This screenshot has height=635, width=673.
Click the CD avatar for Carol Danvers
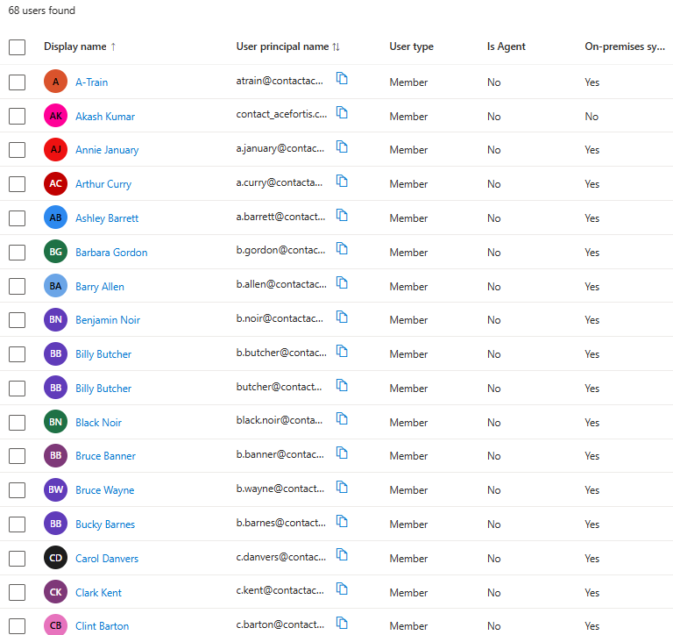pyautogui.click(x=56, y=558)
